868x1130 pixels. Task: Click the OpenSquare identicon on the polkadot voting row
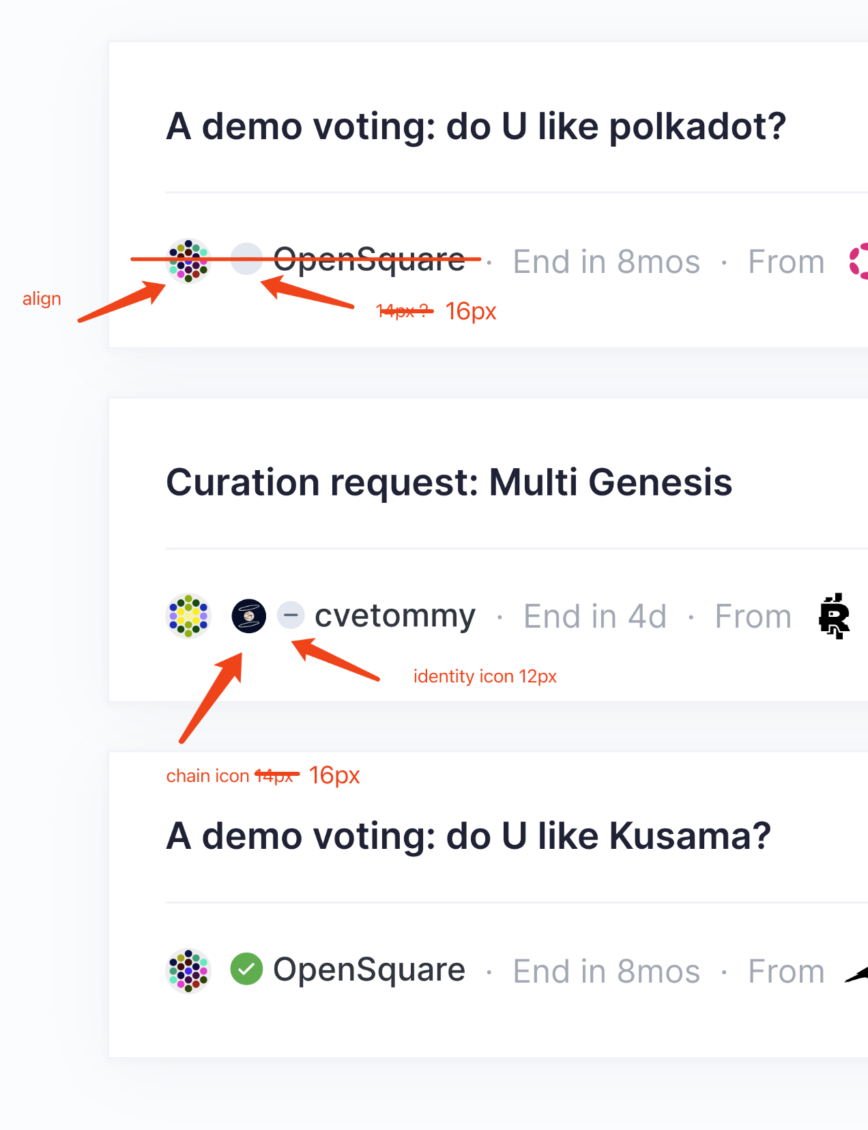point(187,261)
